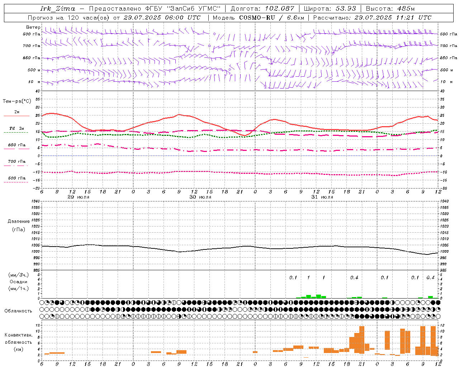The width and height of the screenshot is (459, 367).
Task: Click the 'Давление' pressure panel label
Action: 19,221
